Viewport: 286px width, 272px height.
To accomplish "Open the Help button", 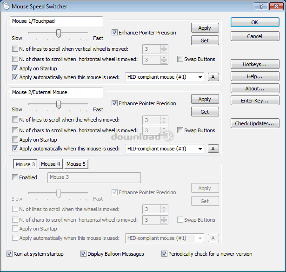I will tap(255, 76).
